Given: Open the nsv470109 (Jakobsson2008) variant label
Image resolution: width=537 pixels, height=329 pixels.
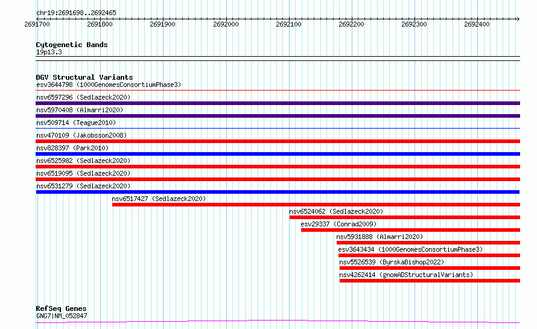Looking at the screenshot, I should (x=81, y=135).
